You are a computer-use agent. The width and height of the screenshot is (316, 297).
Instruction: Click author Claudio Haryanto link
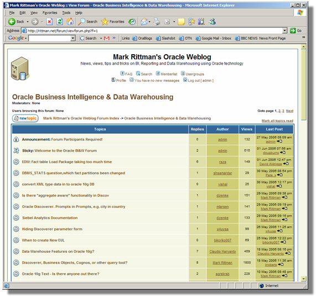tap(222, 252)
